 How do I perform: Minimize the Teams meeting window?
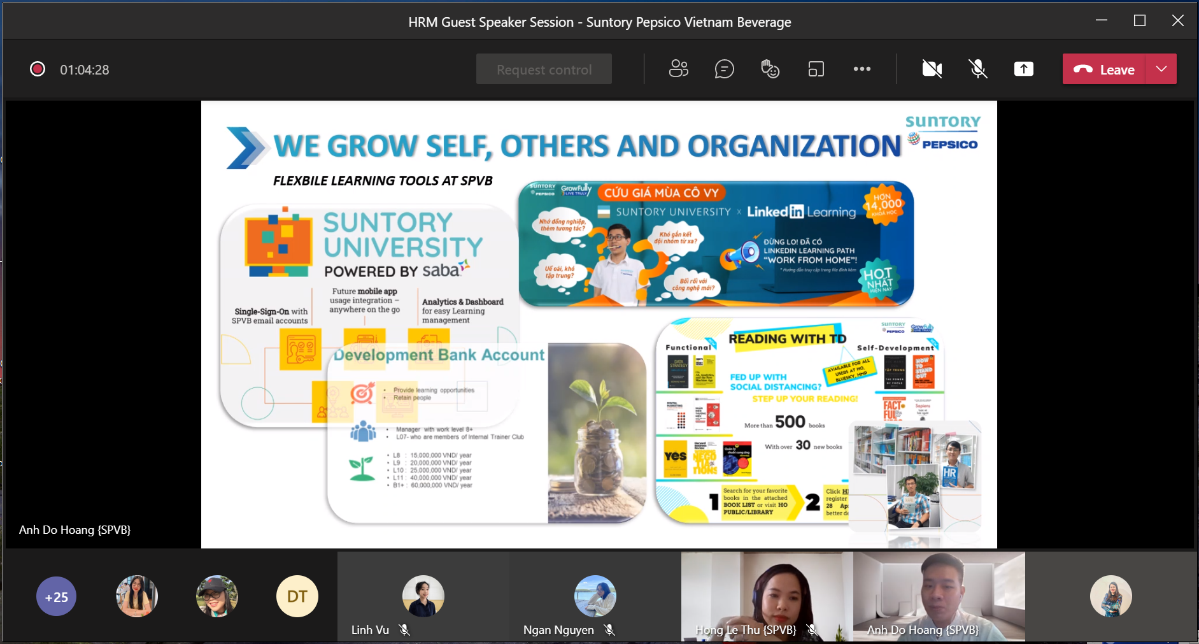[1102, 21]
